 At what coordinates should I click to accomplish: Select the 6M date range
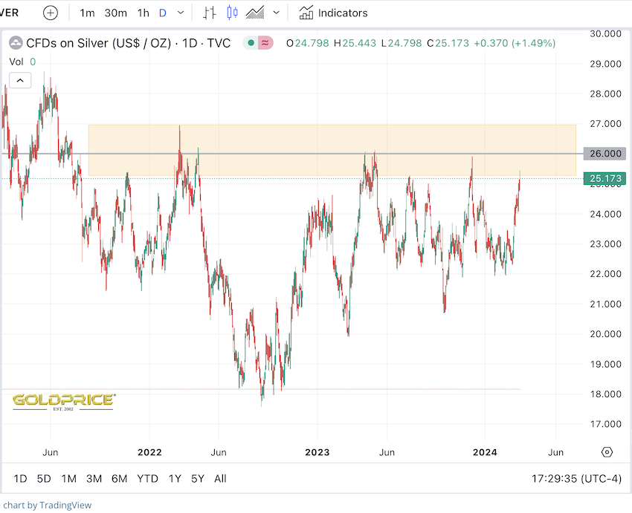tap(119, 479)
